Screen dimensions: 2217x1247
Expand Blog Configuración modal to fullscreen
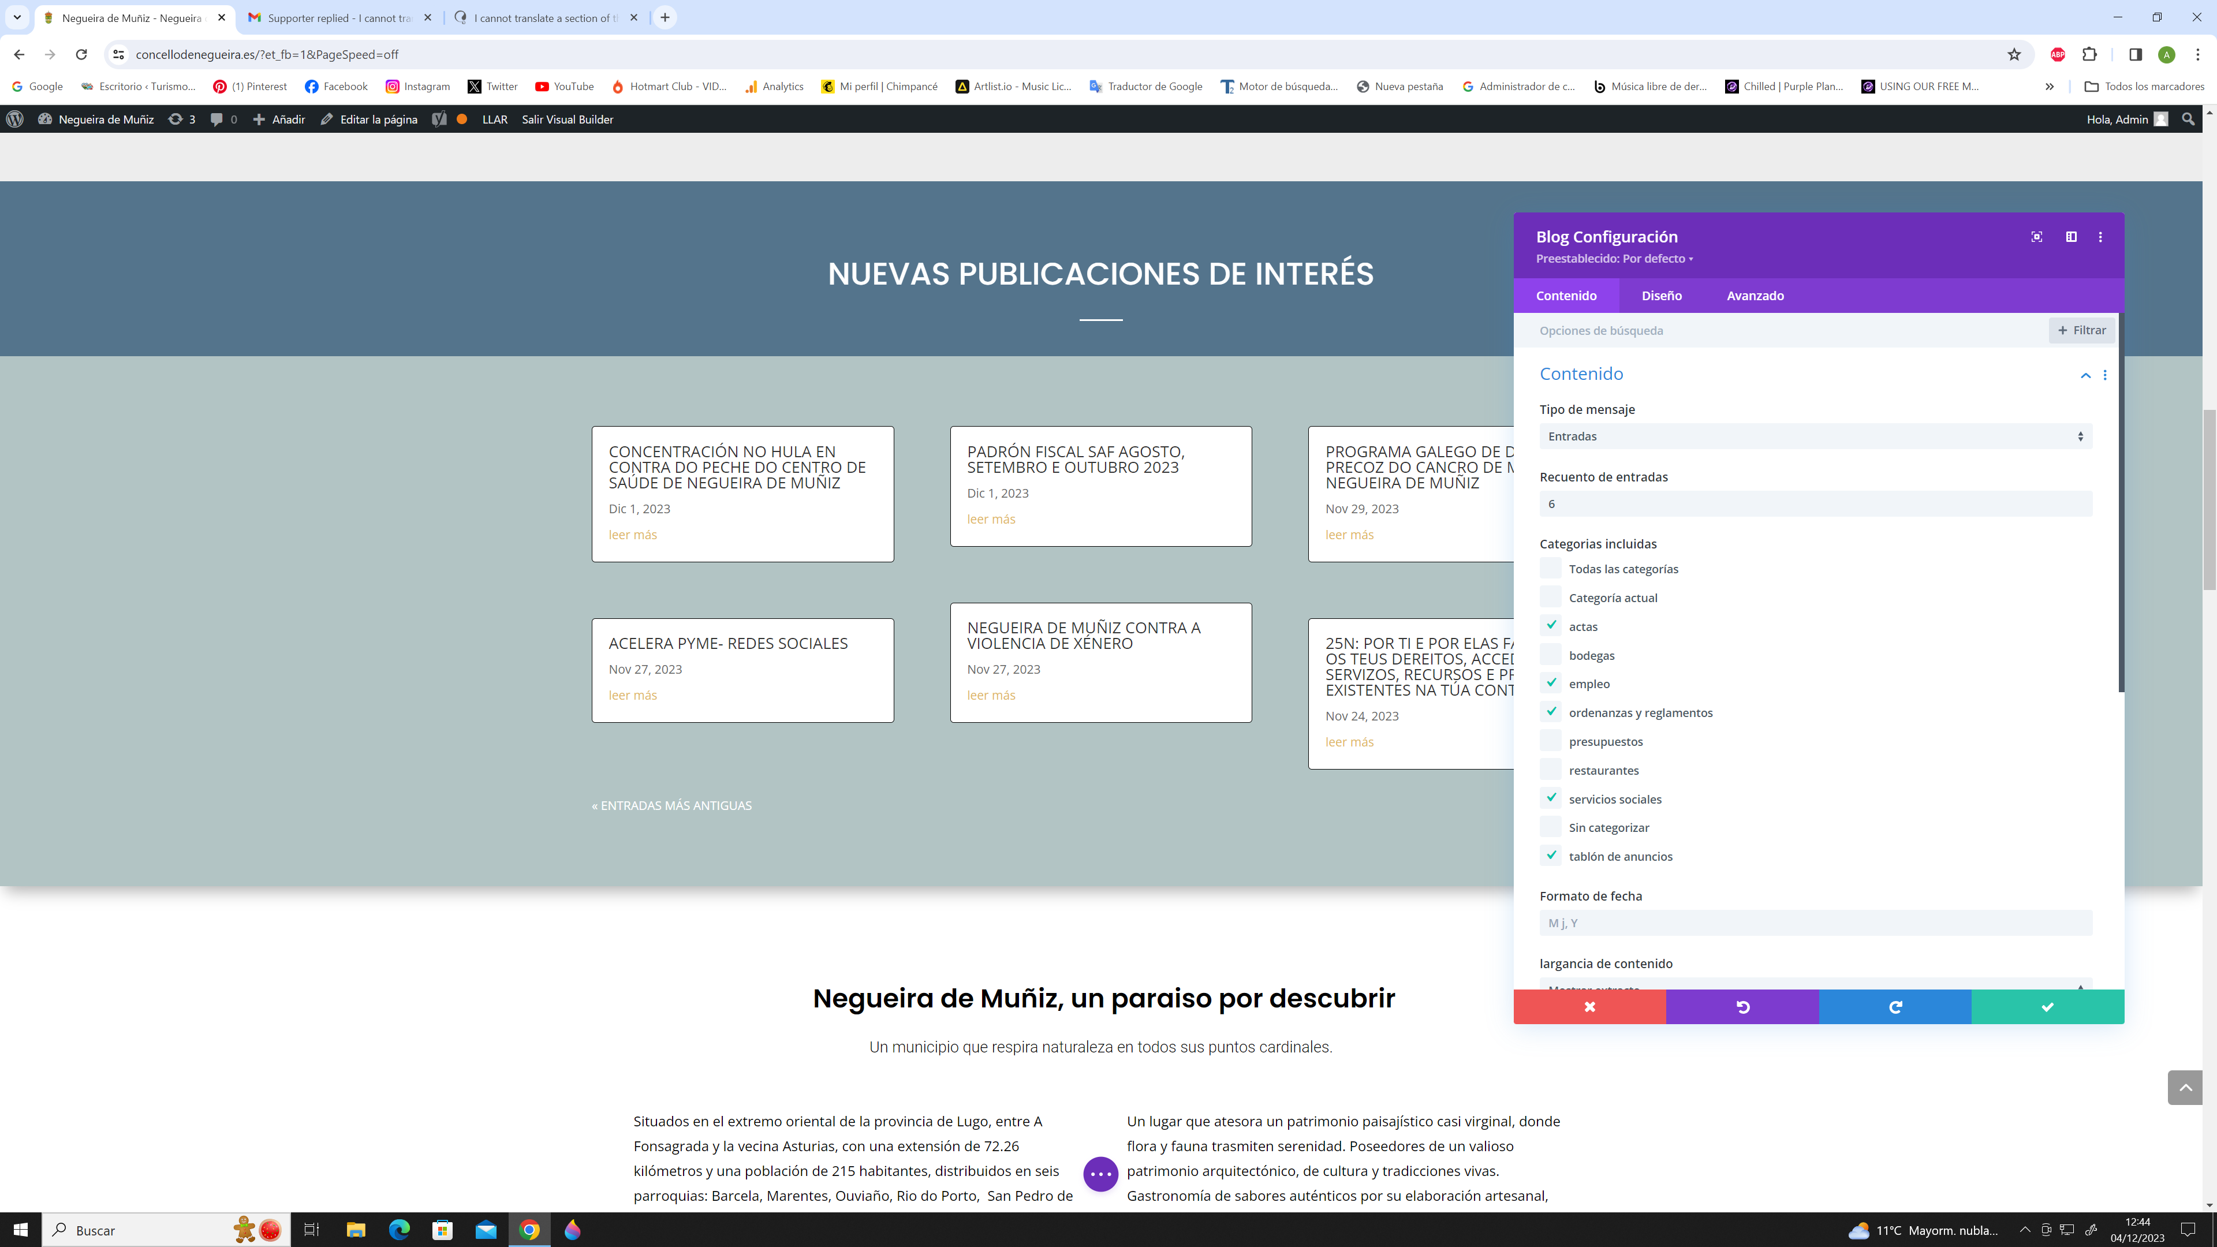(2036, 237)
